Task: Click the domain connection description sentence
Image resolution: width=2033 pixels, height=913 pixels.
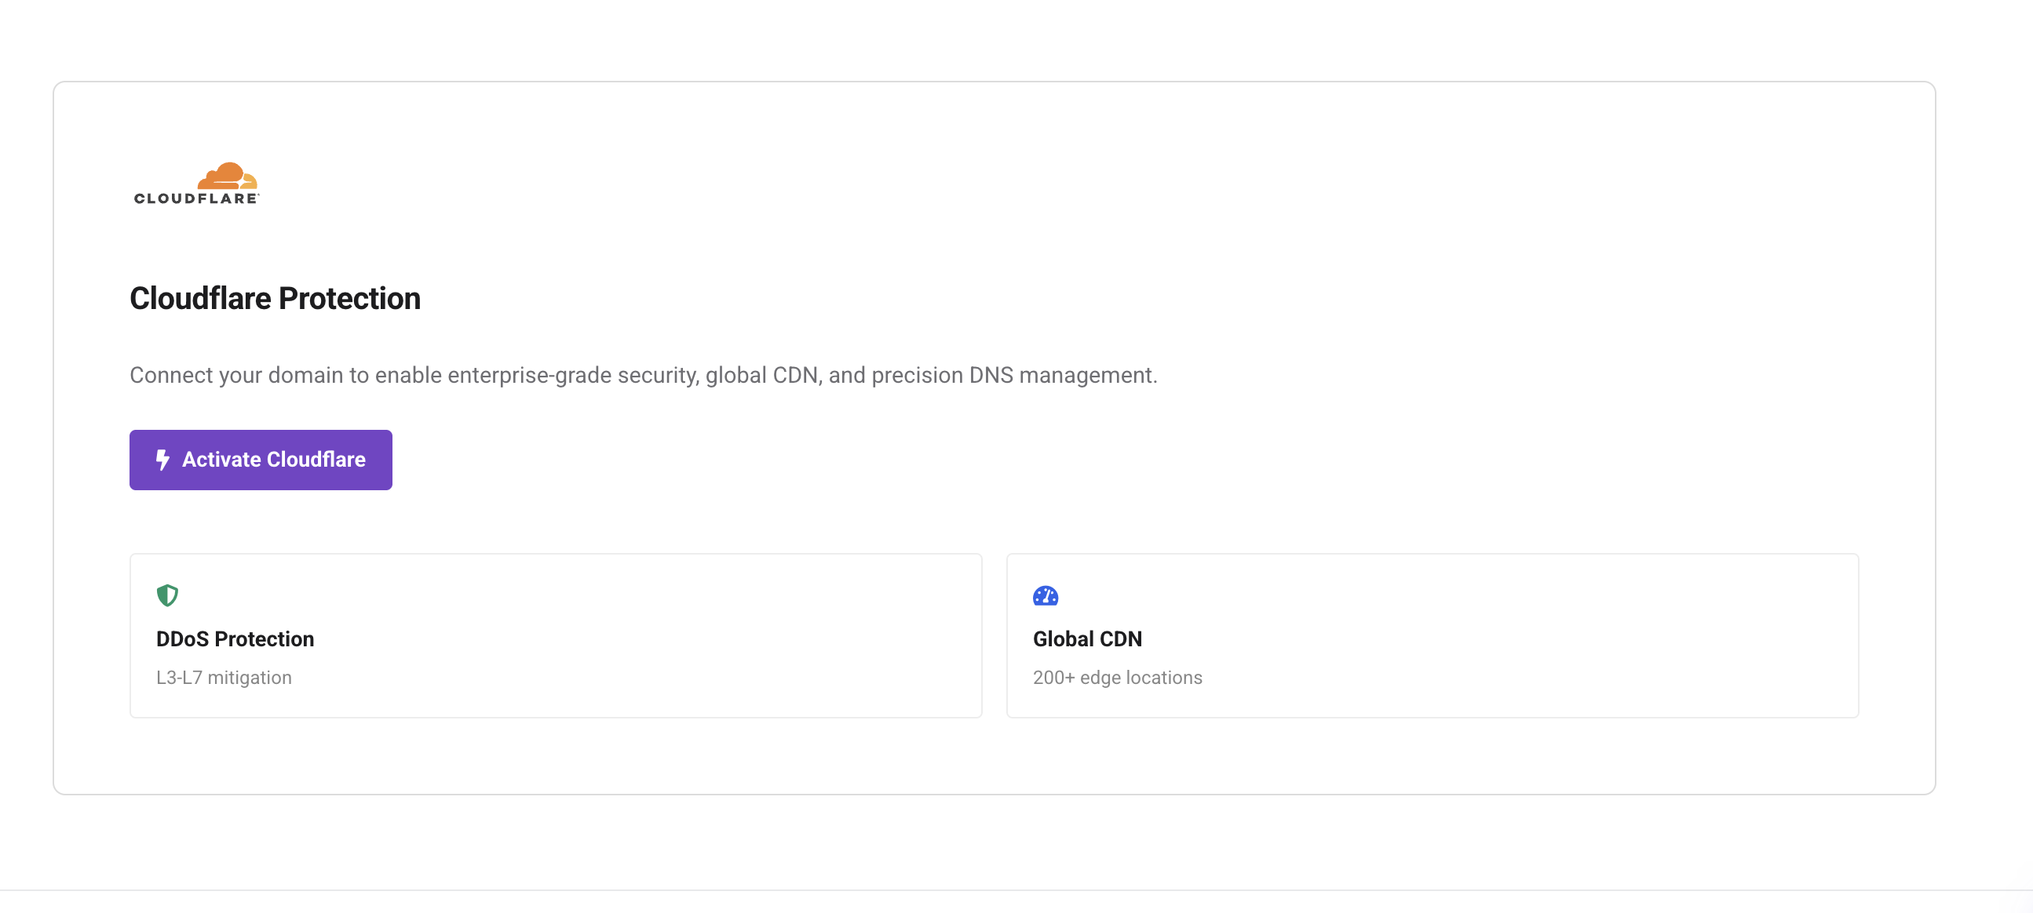Action: coord(643,375)
